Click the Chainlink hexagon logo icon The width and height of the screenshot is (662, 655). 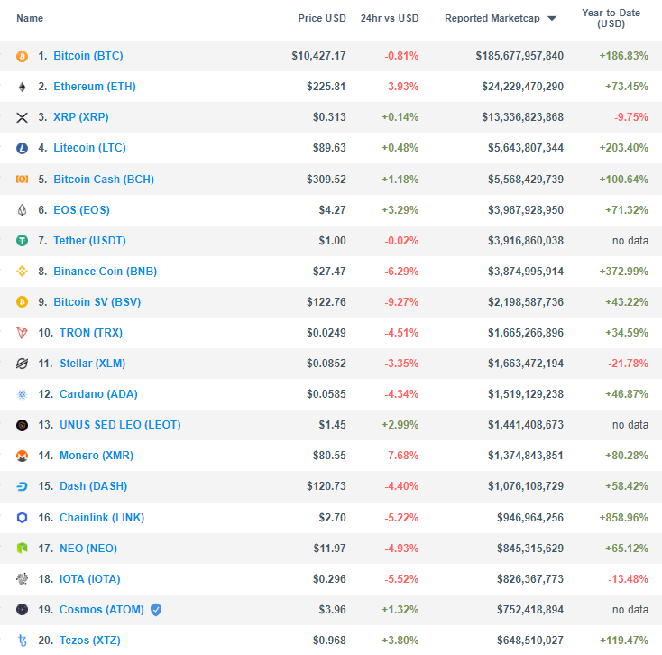(x=22, y=518)
